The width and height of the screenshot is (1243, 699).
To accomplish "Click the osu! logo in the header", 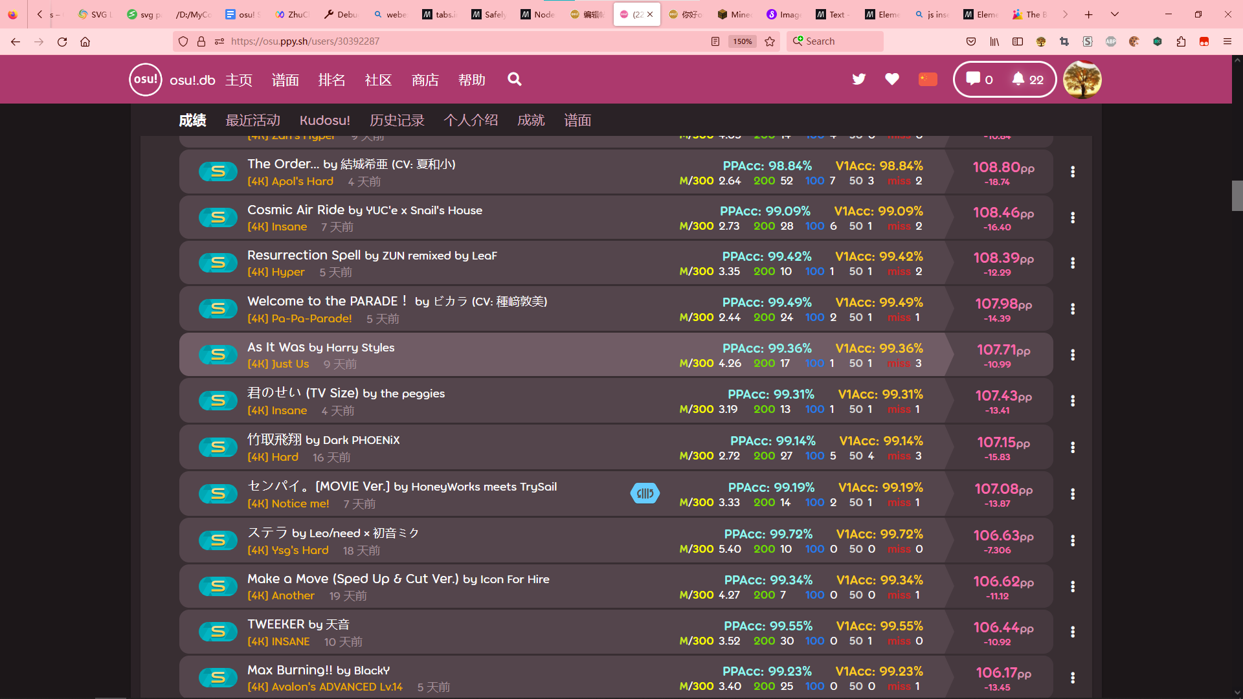I will pos(146,80).
